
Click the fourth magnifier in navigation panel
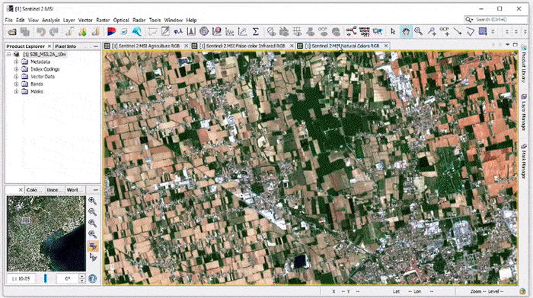pos(92,234)
